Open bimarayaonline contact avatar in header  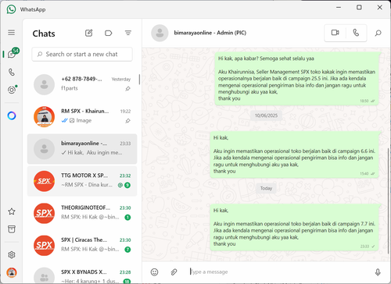[160, 33]
